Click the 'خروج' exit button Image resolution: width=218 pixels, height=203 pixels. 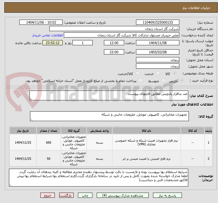tap(48, 196)
